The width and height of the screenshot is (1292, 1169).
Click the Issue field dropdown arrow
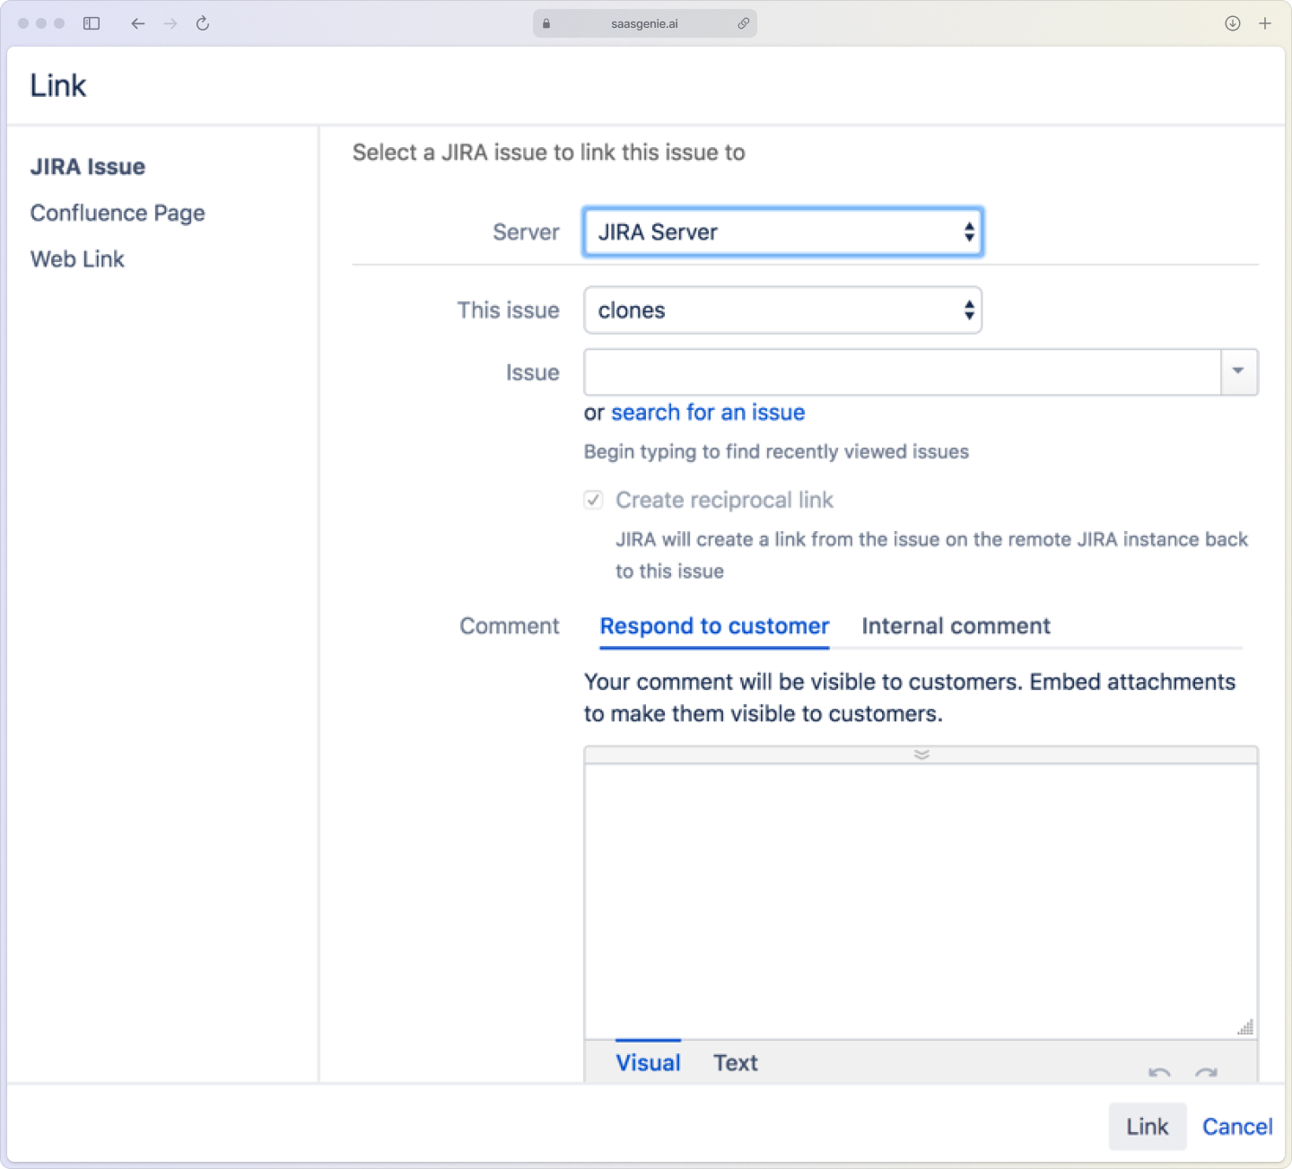[x=1239, y=371]
